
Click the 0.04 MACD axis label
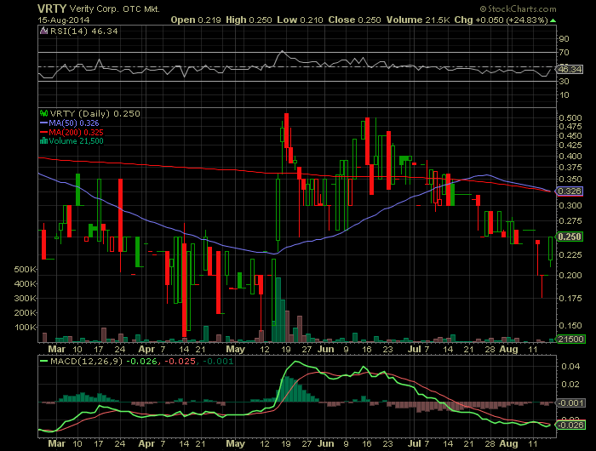click(x=570, y=366)
